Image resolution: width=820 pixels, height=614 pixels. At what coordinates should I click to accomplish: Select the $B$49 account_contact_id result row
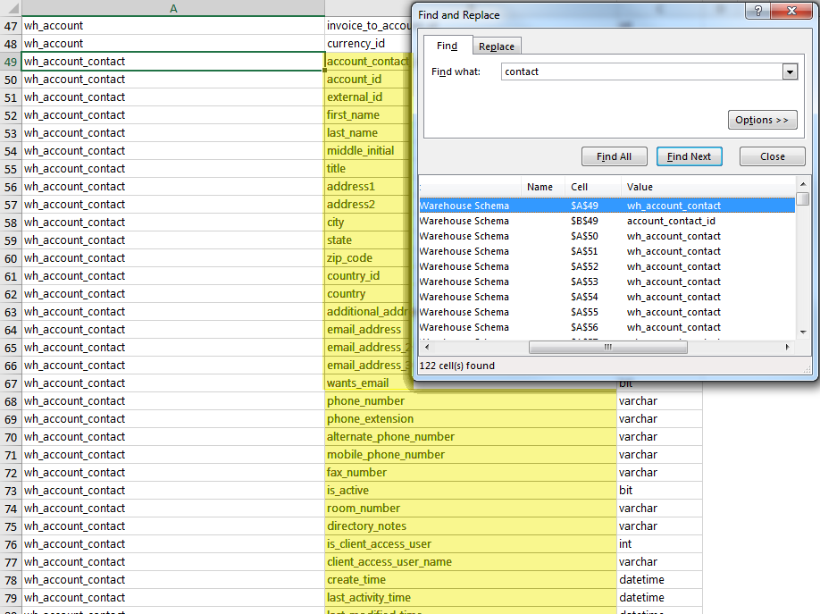(x=607, y=221)
